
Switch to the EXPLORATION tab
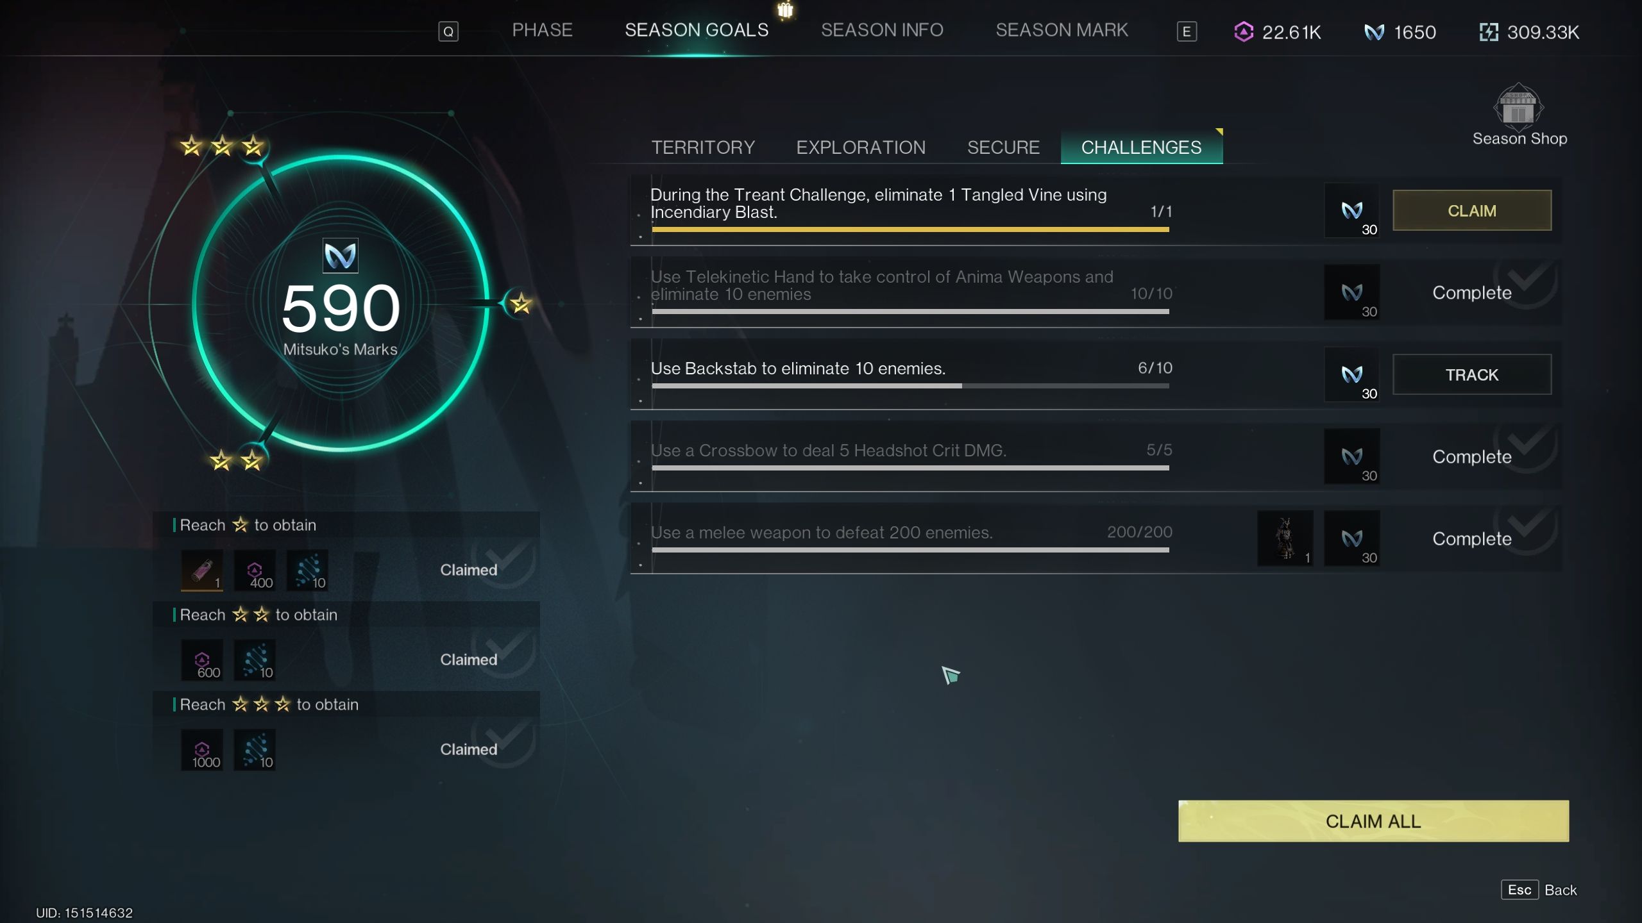861,147
